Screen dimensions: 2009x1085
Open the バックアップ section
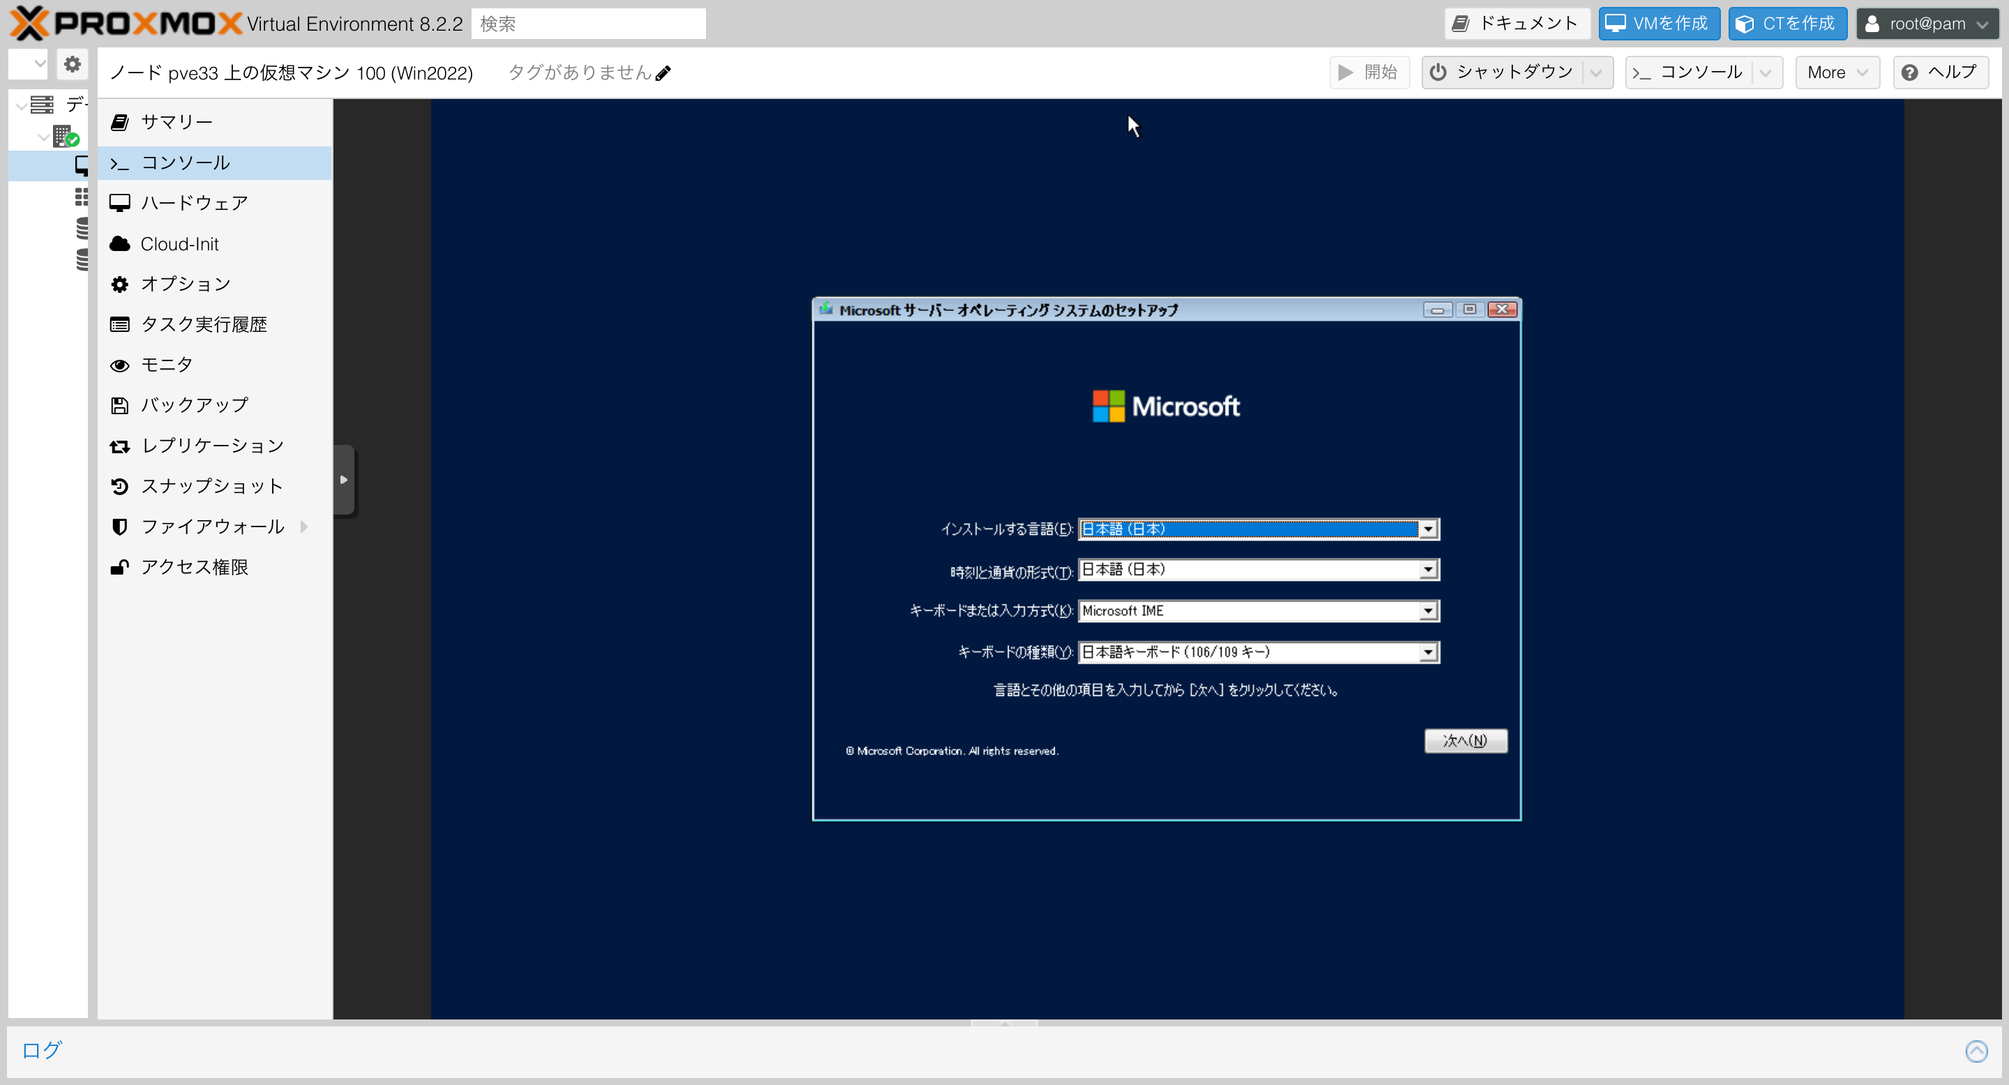pyautogui.click(x=194, y=405)
